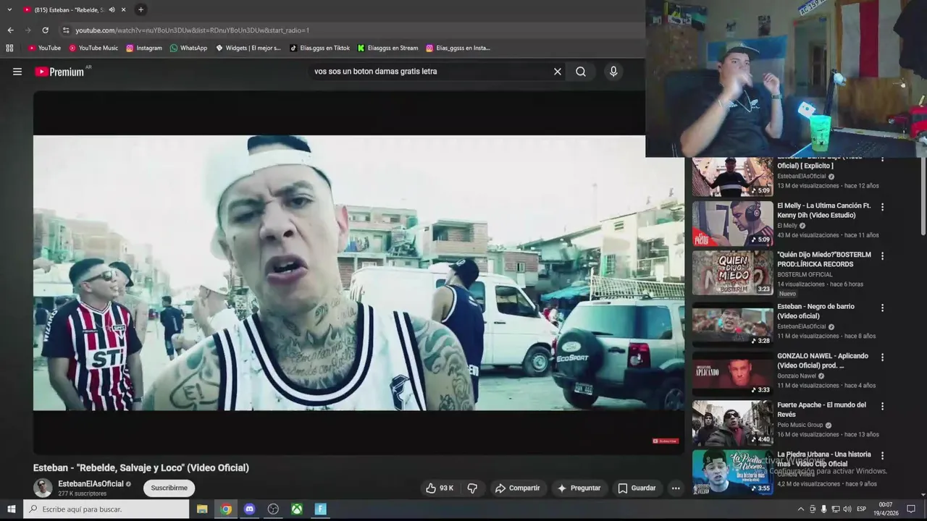Open Gonzalo Nawel Aplicando video title
The image size is (927, 521).
[x=822, y=360]
